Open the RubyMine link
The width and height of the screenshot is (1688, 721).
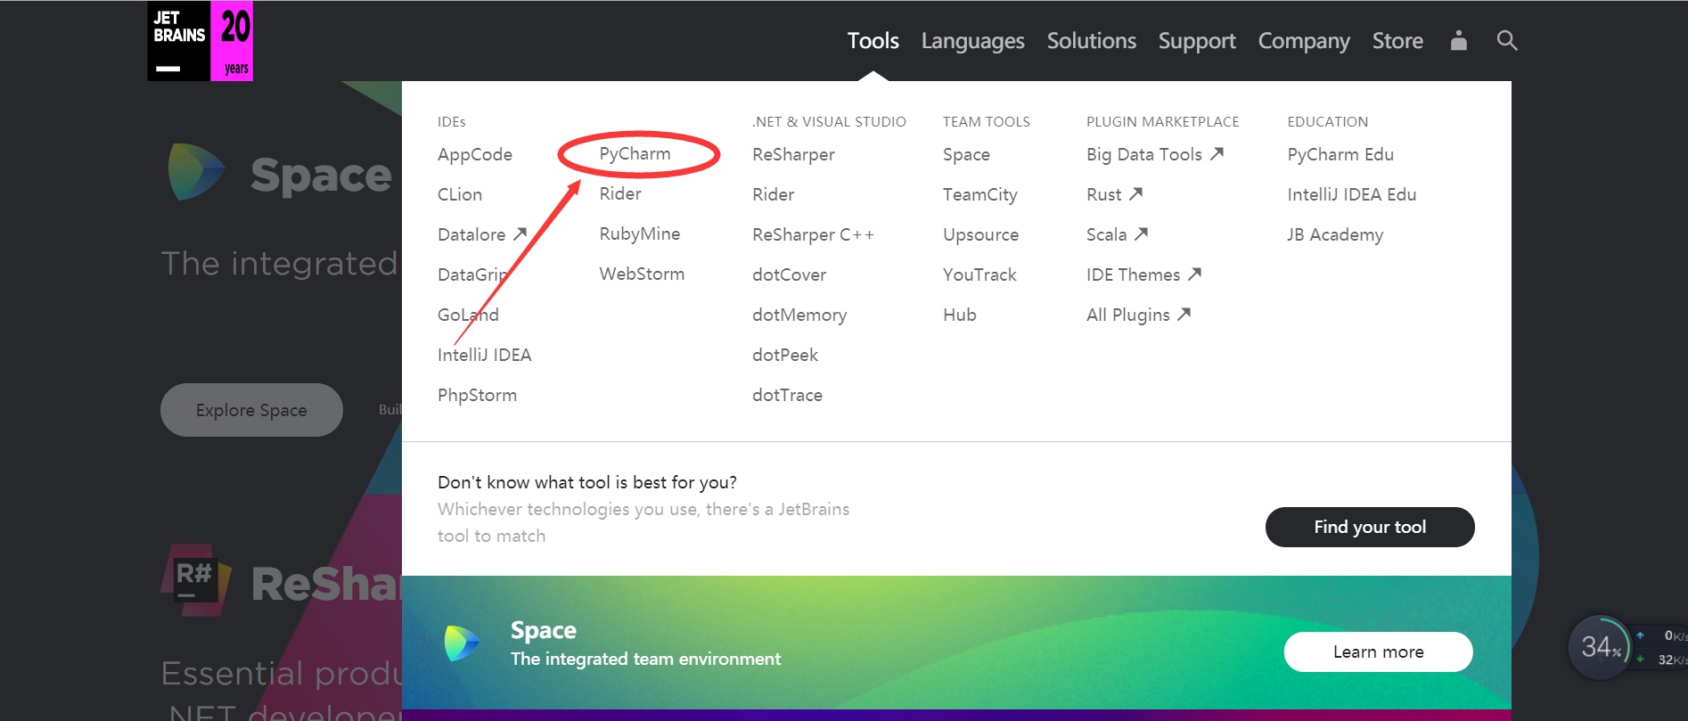(x=640, y=234)
